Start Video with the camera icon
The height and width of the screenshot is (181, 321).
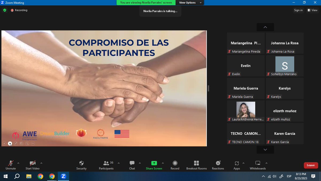pyautogui.click(x=32, y=165)
